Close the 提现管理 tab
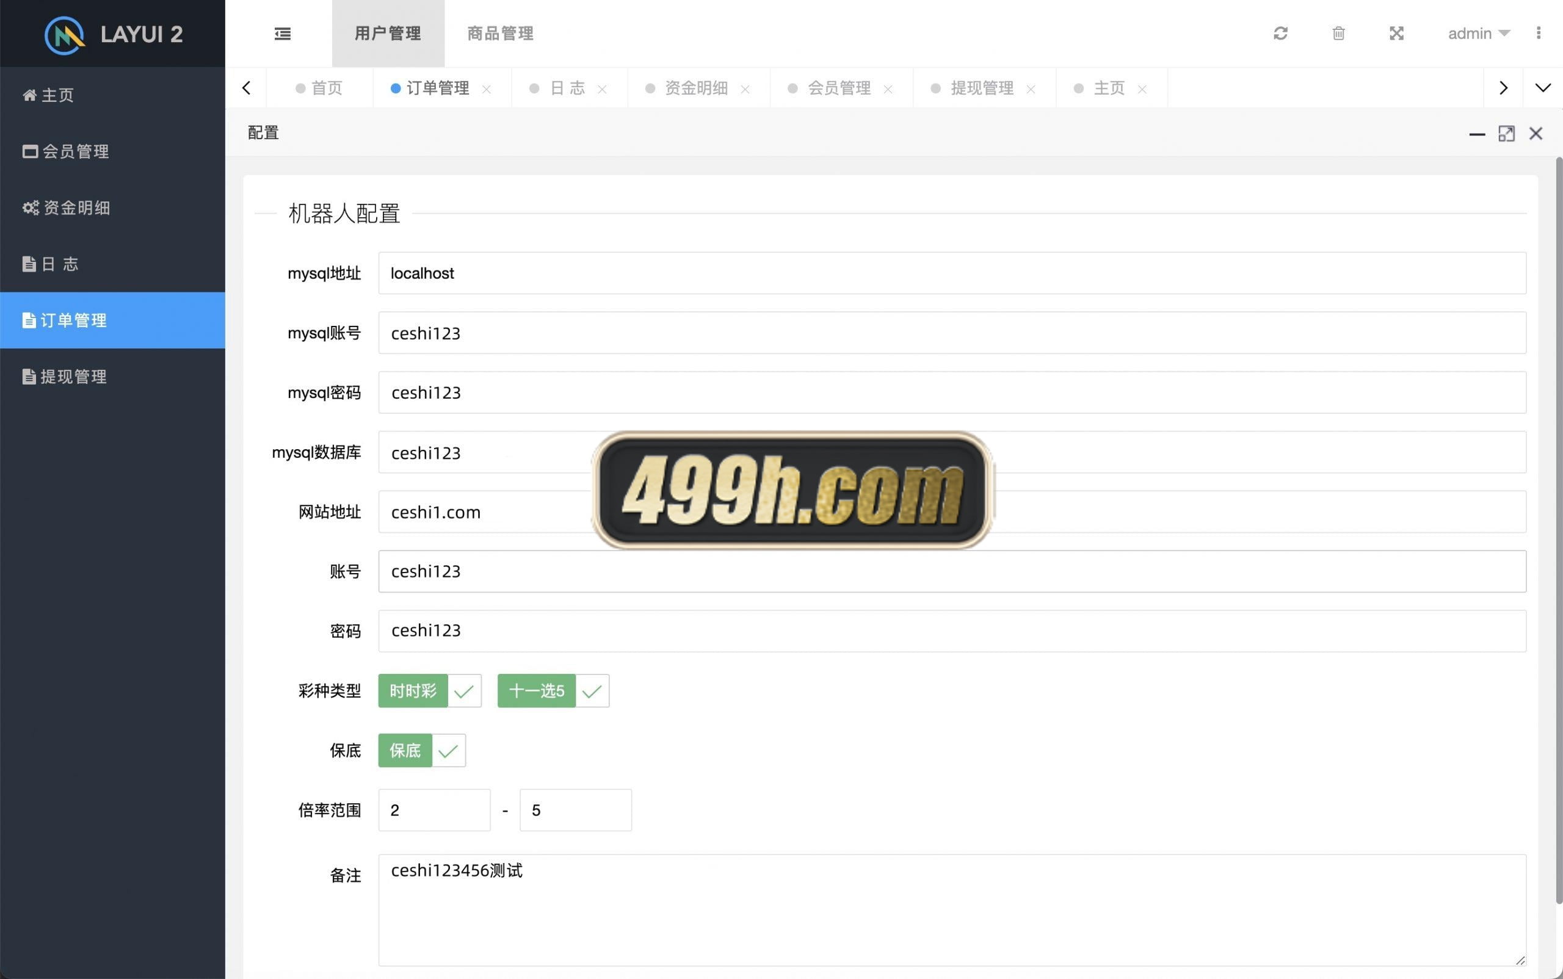This screenshot has width=1563, height=979. (1031, 89)
